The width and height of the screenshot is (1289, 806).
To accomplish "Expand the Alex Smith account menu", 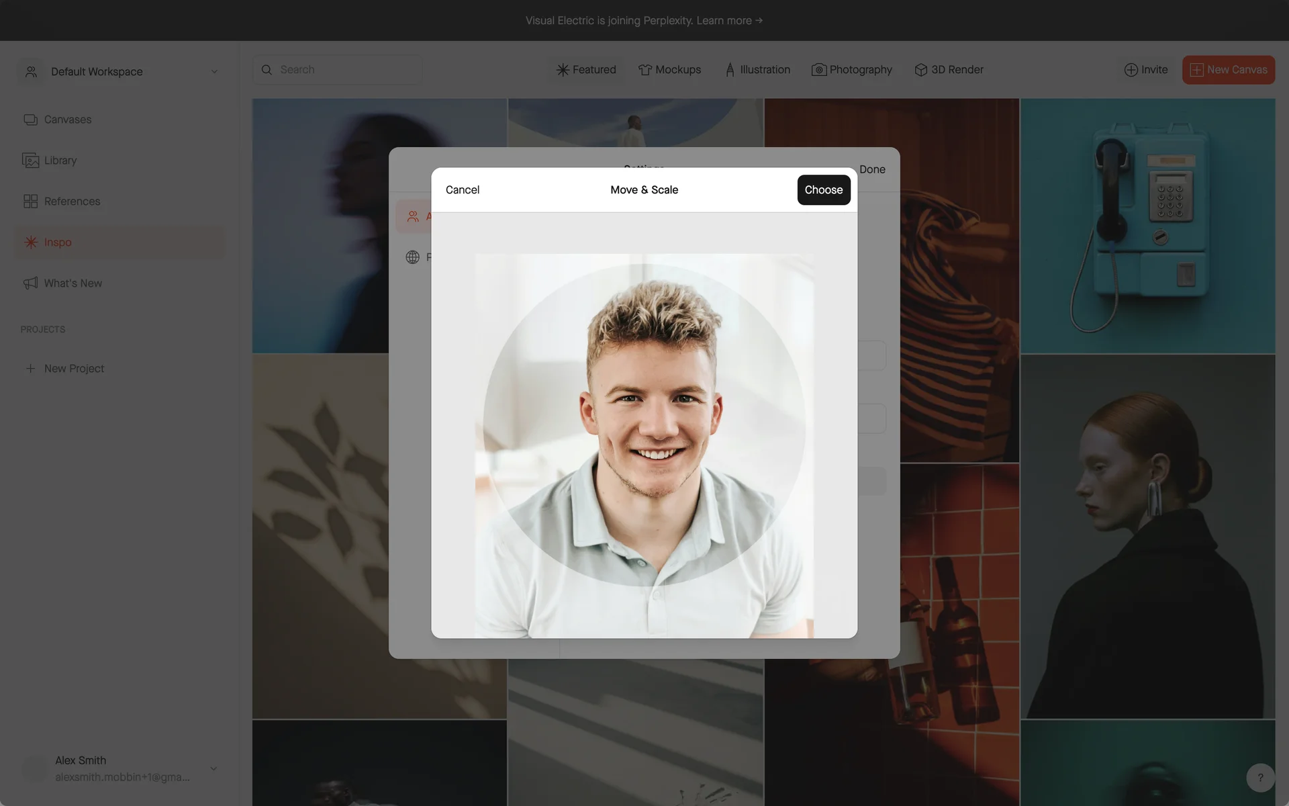I will coord(213,768).
